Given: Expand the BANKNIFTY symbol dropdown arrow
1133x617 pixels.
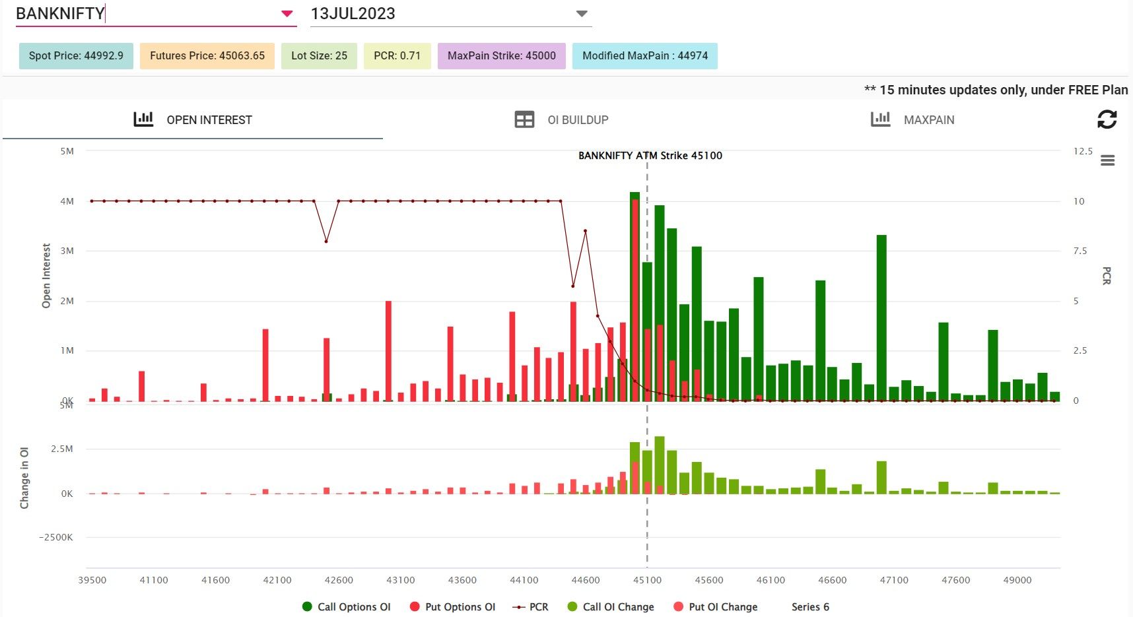Looking at the screenshot, I should (287, 14).
